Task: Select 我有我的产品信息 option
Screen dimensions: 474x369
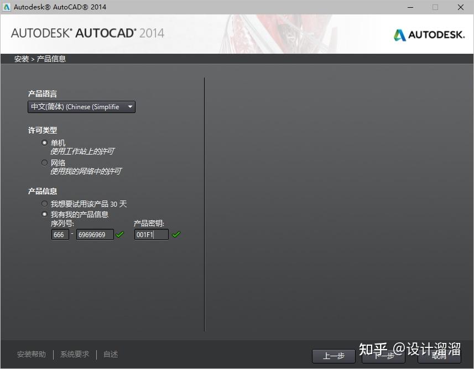Action: (x=44, y=214)
